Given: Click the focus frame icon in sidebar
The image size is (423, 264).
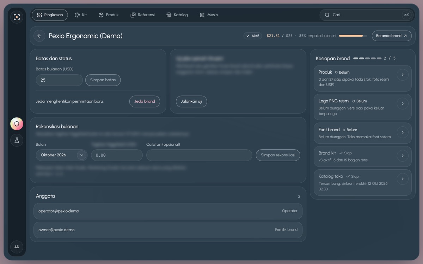Looking at the screenshot, I should click(x=17, y=17).
